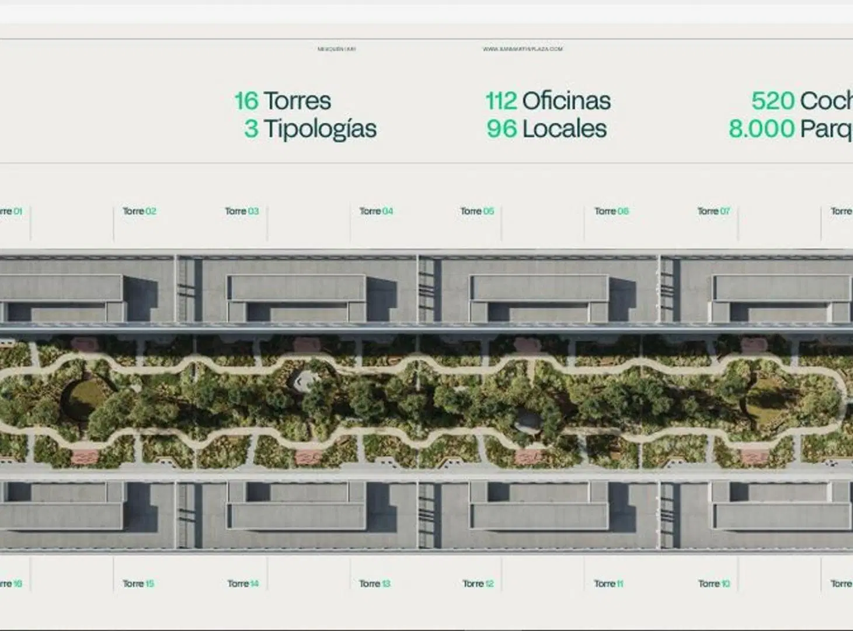Select the Torre 03 label
This screenshot has width=853, height=631.
click(x=242, y=211)
